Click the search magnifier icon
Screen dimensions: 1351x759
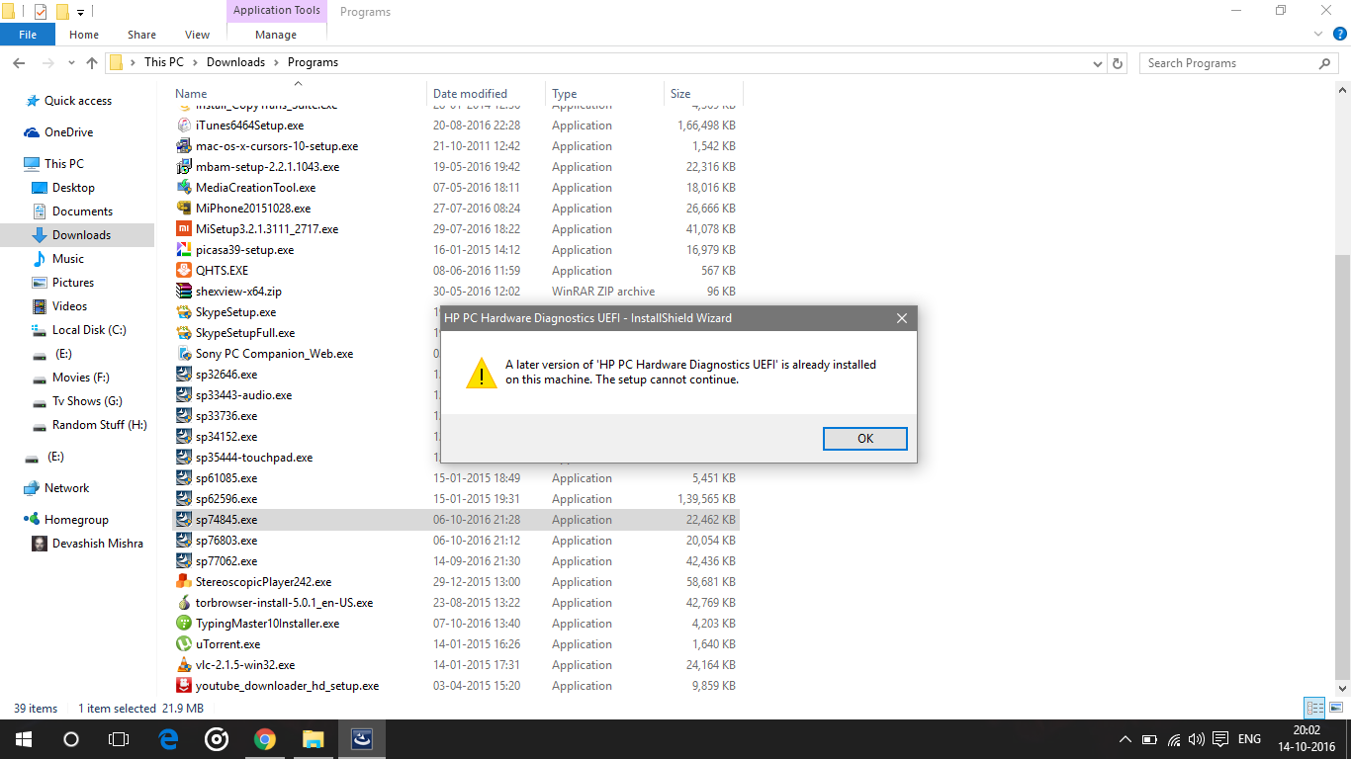[x=1325, y=63]
